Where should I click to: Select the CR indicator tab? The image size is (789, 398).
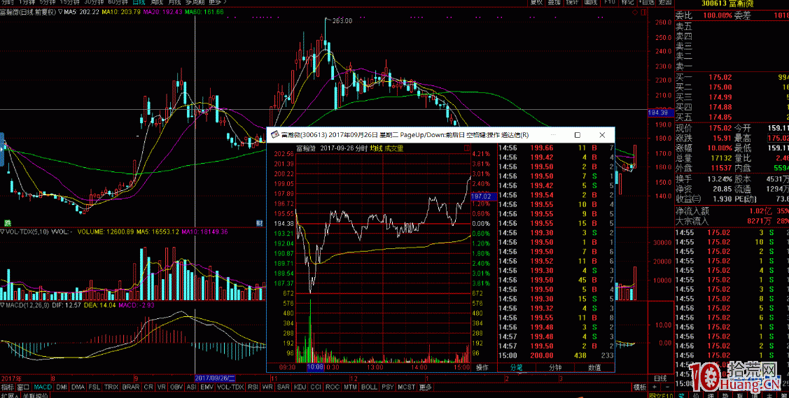(x=148, y=387)
